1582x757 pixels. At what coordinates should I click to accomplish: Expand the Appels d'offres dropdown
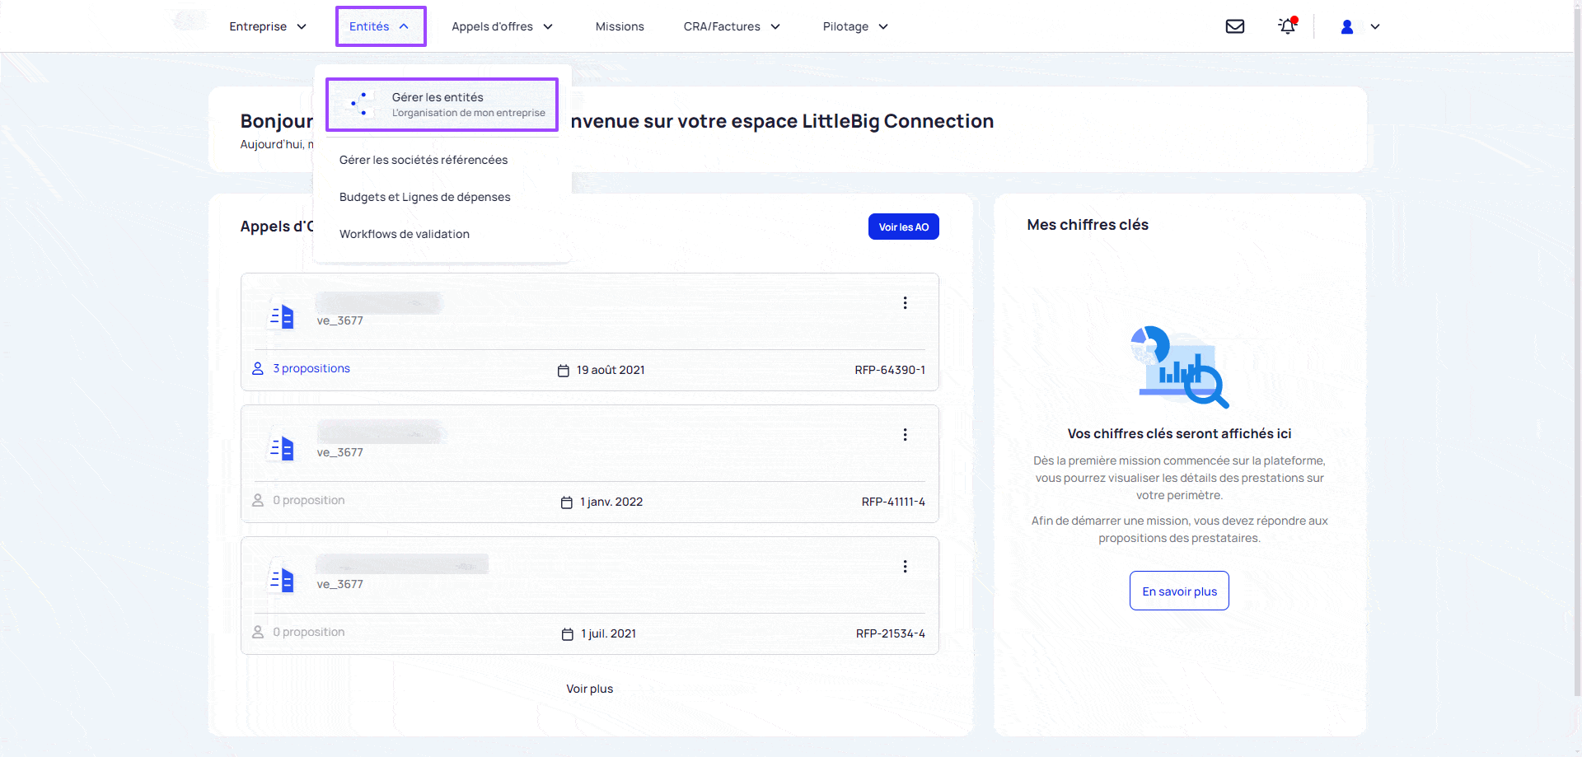502,26
